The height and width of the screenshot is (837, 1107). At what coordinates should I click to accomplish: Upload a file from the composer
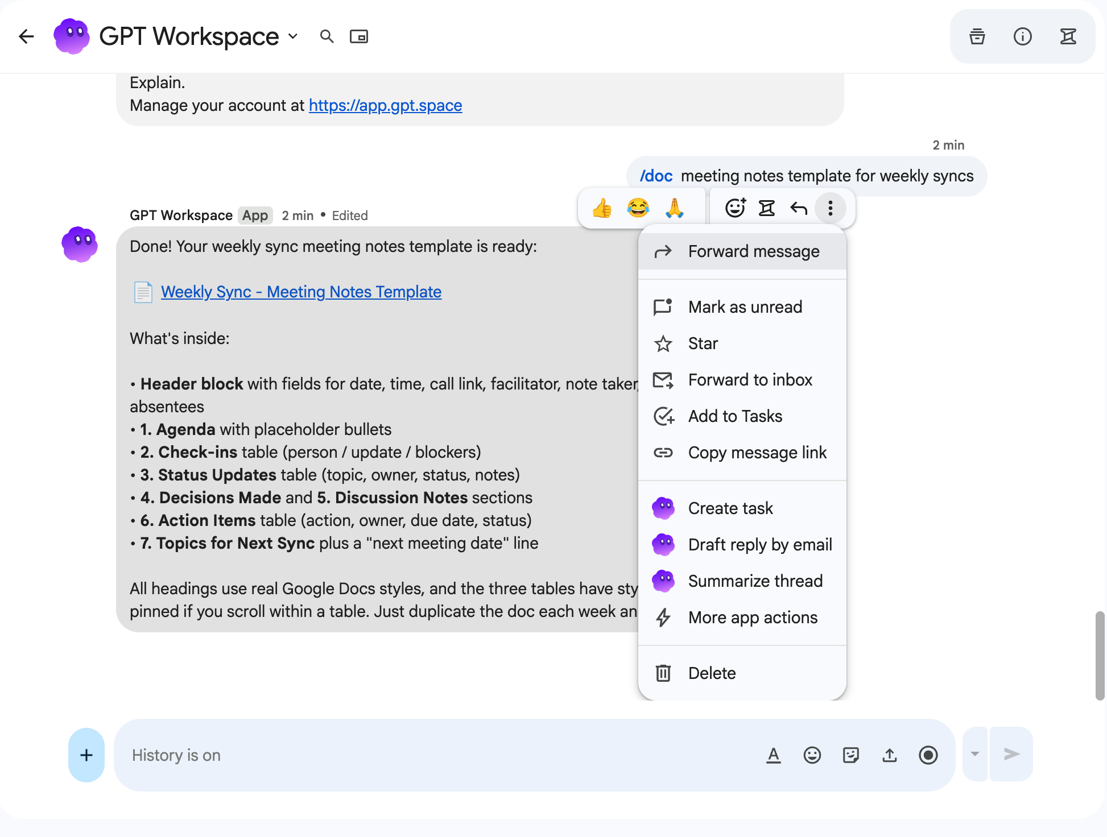[x=890, y=755]
